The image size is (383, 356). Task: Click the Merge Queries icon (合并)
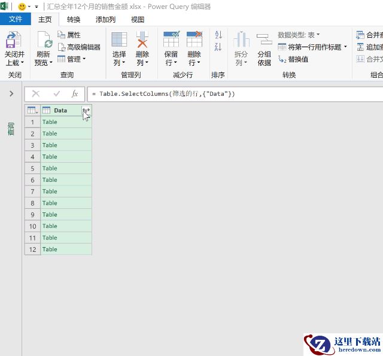click(360, 35)
